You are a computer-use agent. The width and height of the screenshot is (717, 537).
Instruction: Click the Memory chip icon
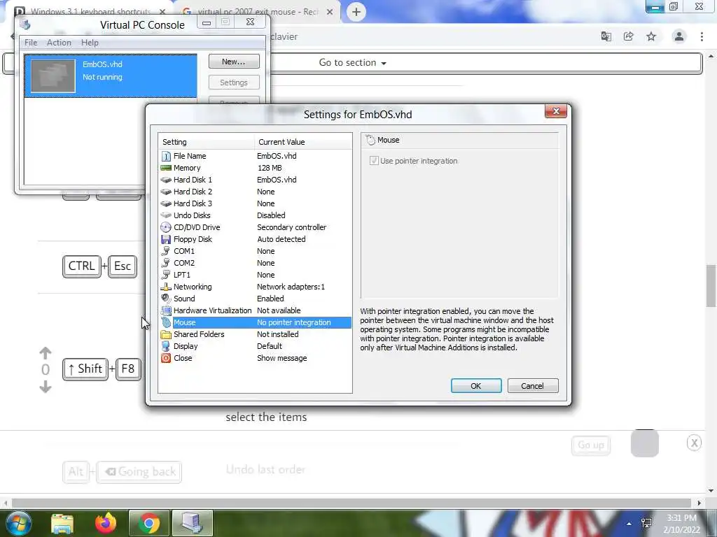coord(166,168)
